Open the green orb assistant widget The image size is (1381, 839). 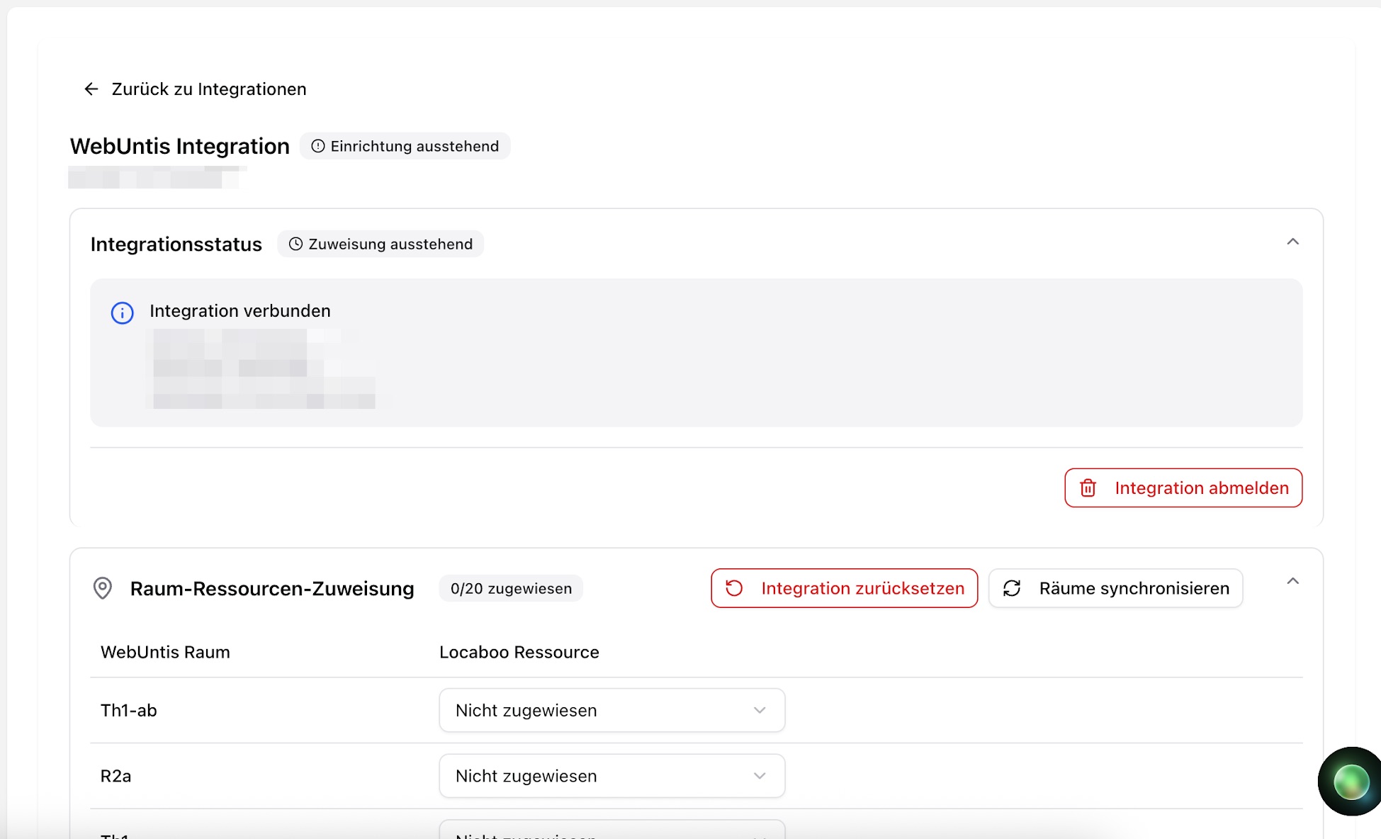(1351, 782)
